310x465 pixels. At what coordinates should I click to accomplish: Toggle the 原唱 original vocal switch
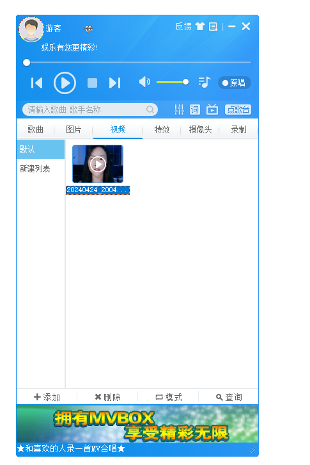235,83
